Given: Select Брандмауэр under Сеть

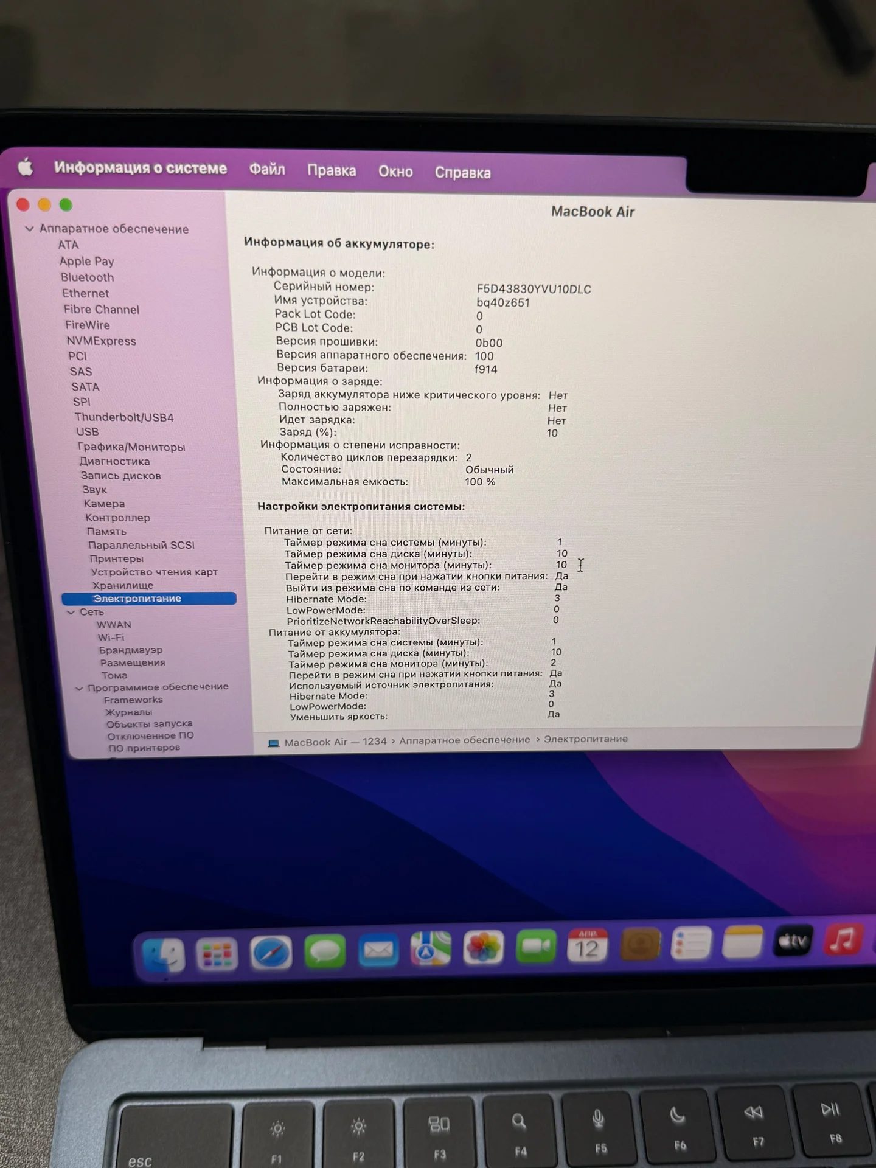Looking at the screenshot, I should [131, 650].
